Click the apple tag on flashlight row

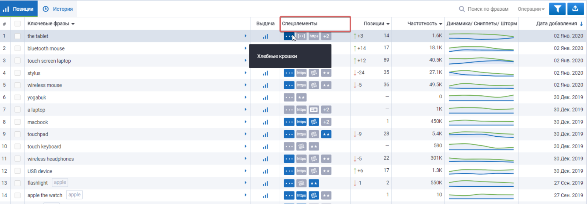coord(60,182)
